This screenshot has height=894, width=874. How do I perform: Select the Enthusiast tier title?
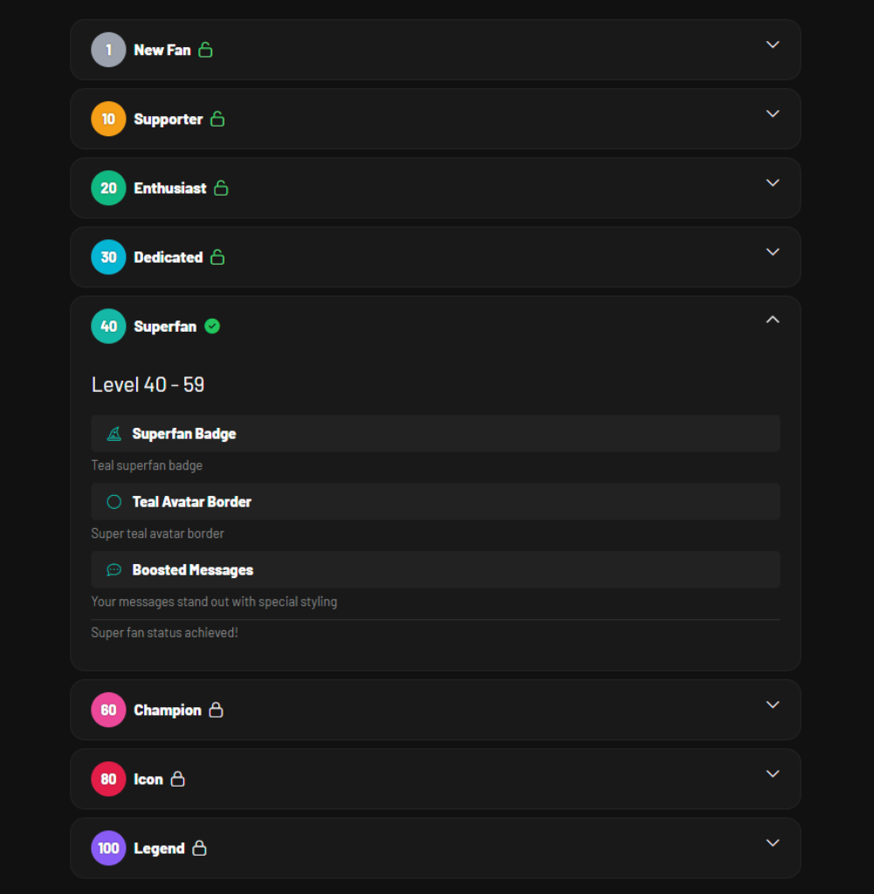coord(170,188)
